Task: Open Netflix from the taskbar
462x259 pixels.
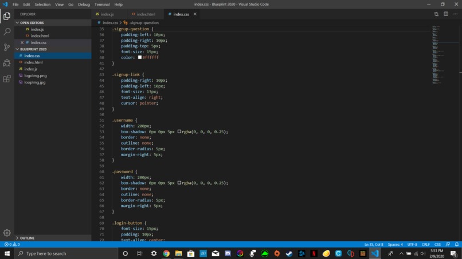Action: [314, 253]
